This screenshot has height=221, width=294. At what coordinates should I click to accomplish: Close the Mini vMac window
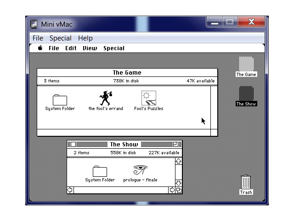point(251,22)
